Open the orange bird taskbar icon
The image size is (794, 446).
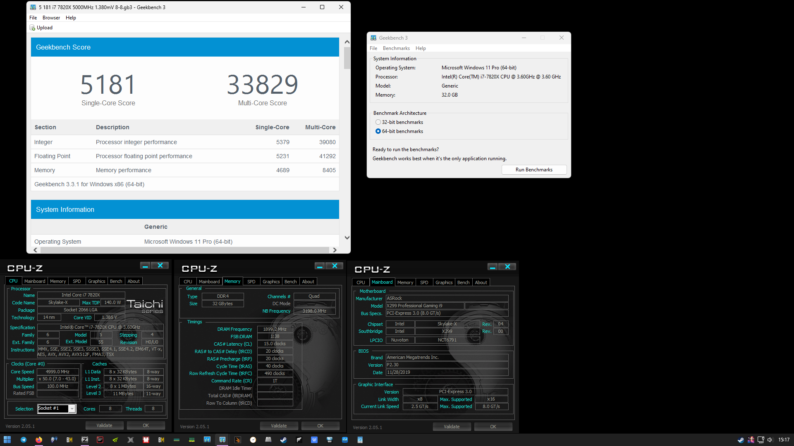238,440
